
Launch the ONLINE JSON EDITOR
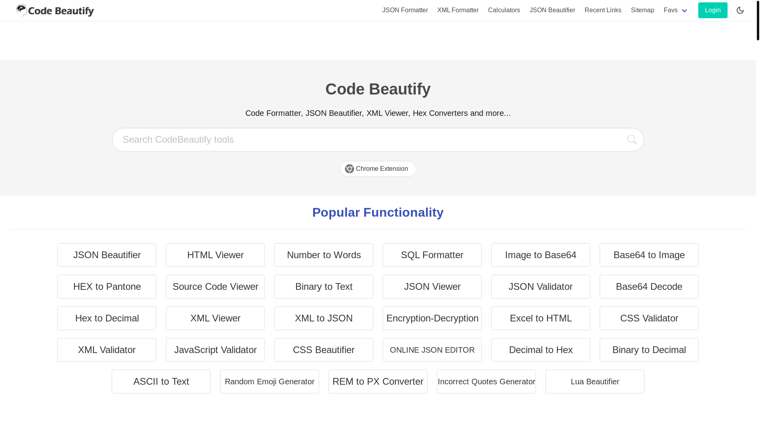(432, 350)
